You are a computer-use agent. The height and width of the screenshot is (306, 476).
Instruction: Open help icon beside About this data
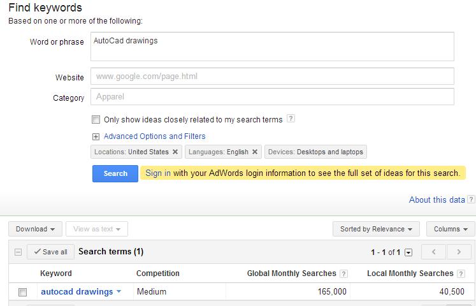click(x=471, y=200)
